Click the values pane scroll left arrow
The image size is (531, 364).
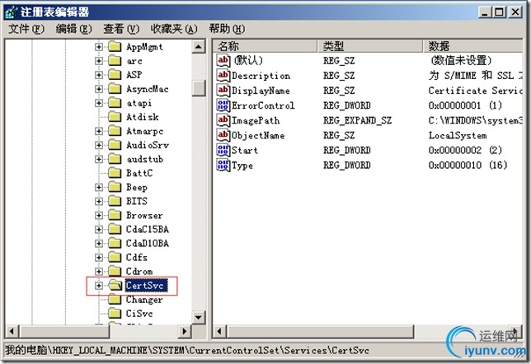tap(219, 331)
